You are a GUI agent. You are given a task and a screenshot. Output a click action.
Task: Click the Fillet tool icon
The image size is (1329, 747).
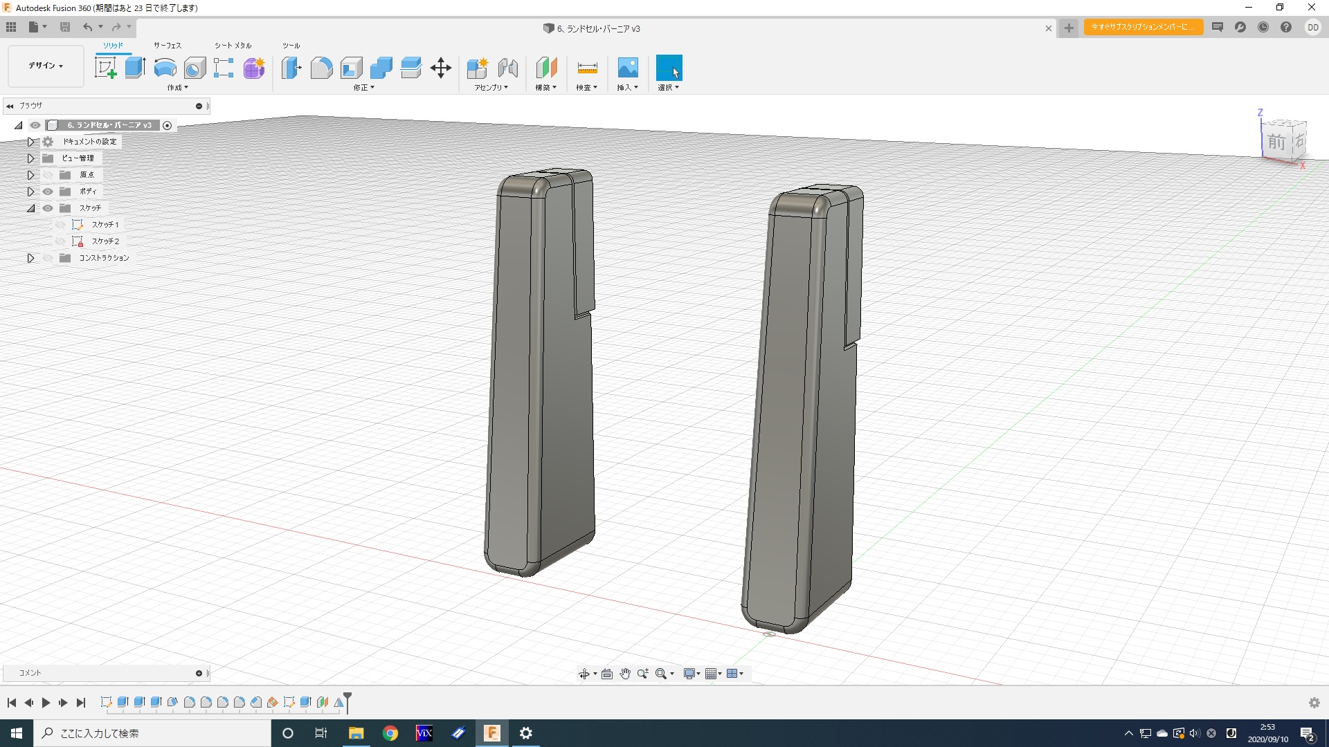pyautogui.click(x=321, y=68)
